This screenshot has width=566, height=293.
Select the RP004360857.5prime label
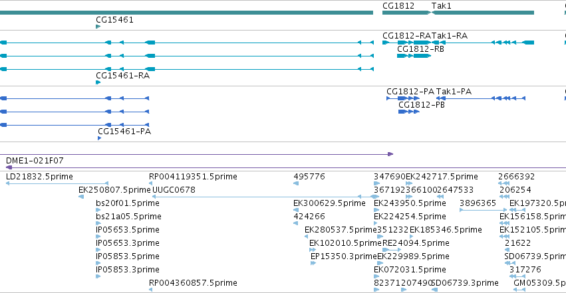point(193,283)
